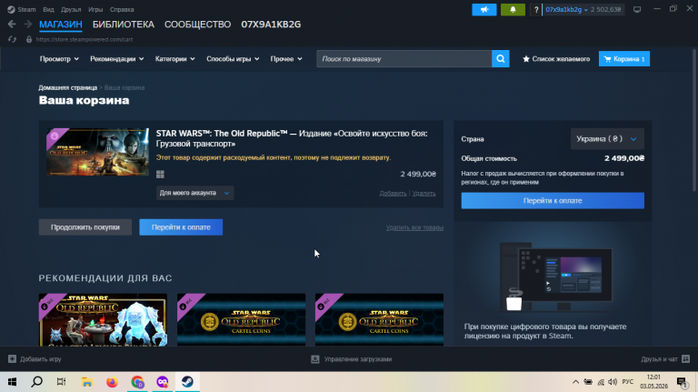Open the cart item's game thumbnail
The image size is (698, 392).
click(x=97, y=152)
